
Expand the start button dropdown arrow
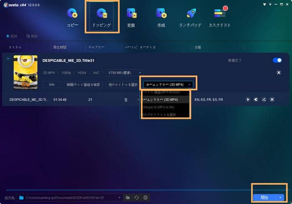tap(280, 197)
